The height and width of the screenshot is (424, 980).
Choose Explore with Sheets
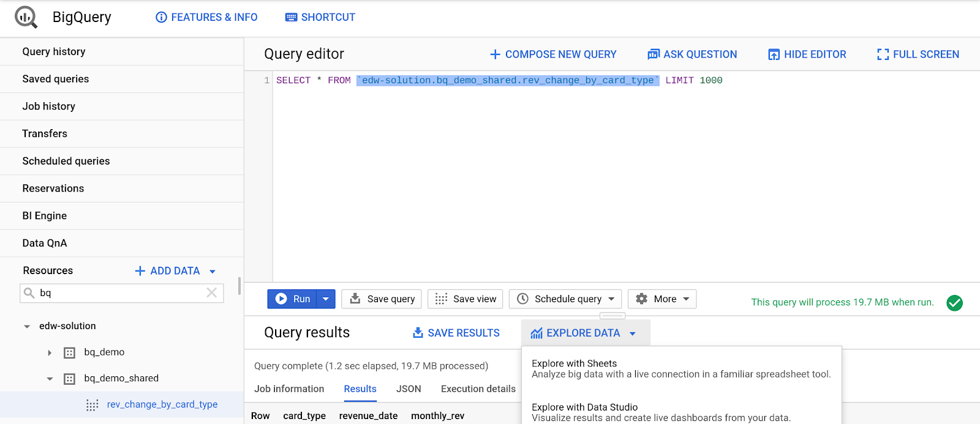tap(680, 369)
